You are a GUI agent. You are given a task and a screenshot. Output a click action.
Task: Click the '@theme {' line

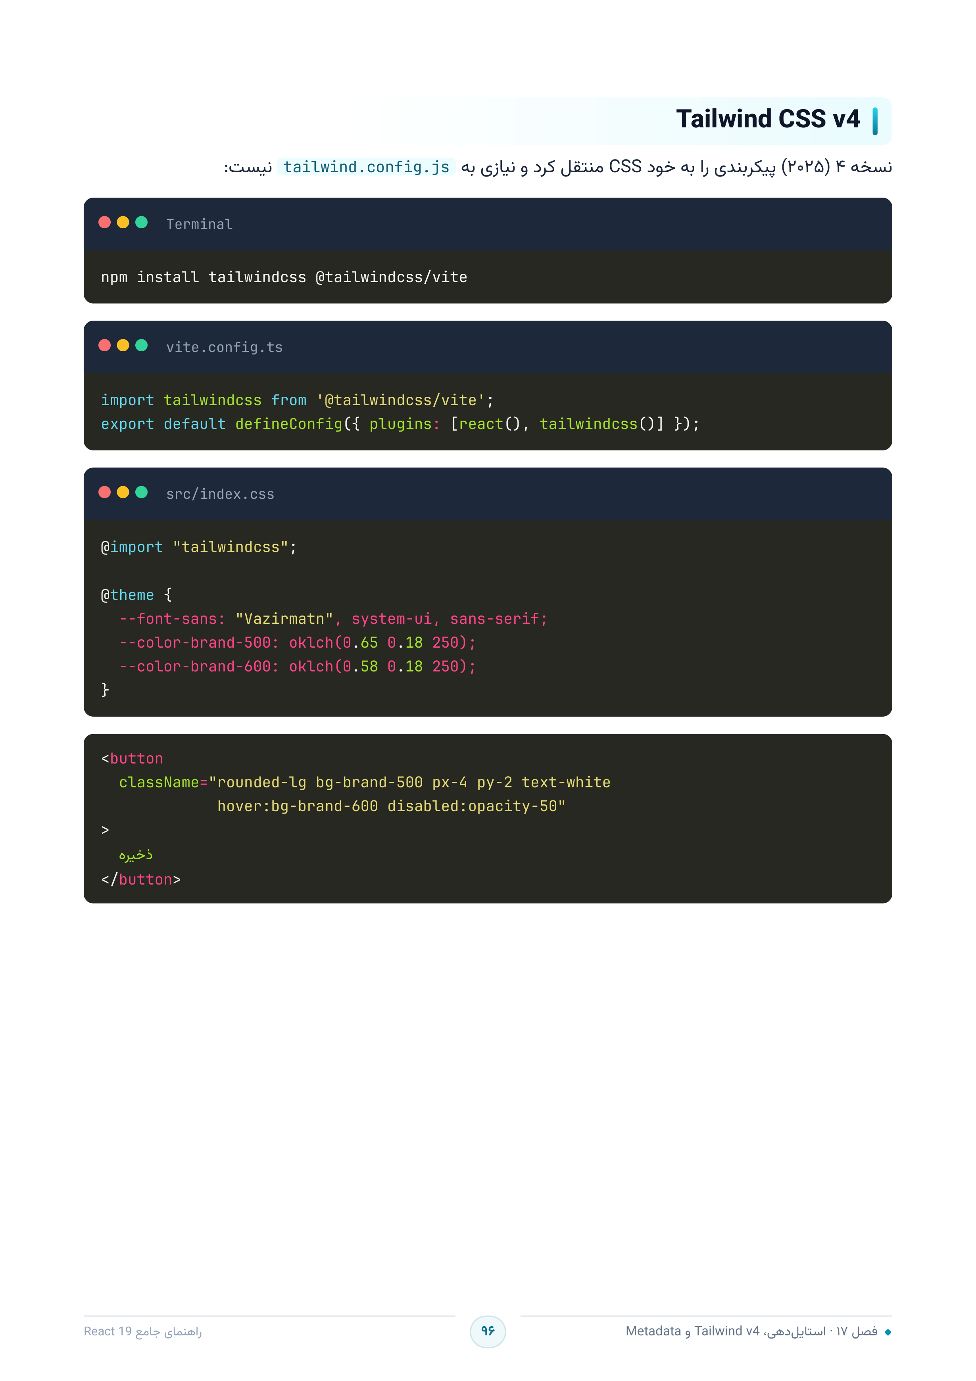(136, 595)
